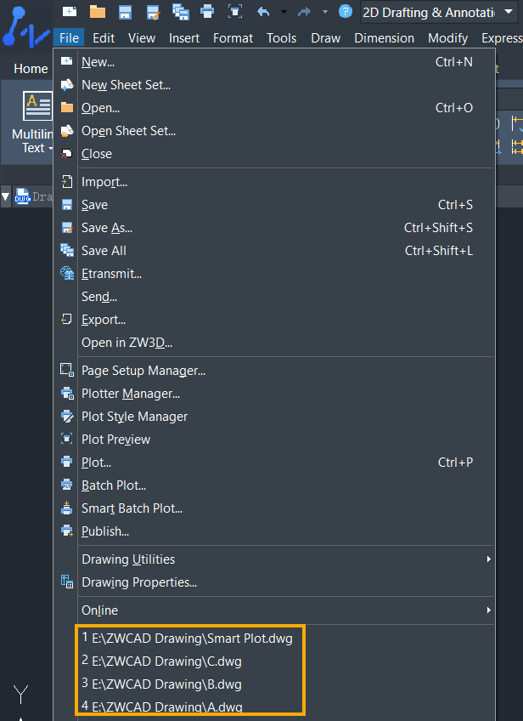
Task: Choose Open in ZW3D... menu entry
Action: coord(274,343)
